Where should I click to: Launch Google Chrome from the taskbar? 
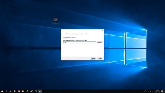click(x=19, y=91)
